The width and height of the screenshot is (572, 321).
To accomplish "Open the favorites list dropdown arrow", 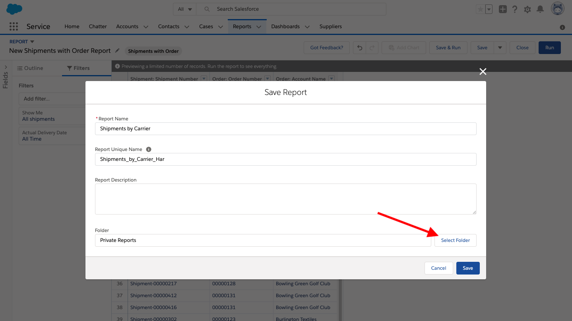I will pyautogui.click(x=489, y=9).
